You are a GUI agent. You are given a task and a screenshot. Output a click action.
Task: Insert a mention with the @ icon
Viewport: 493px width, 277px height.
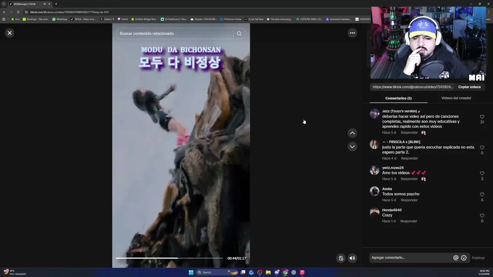tap(456, 258)
